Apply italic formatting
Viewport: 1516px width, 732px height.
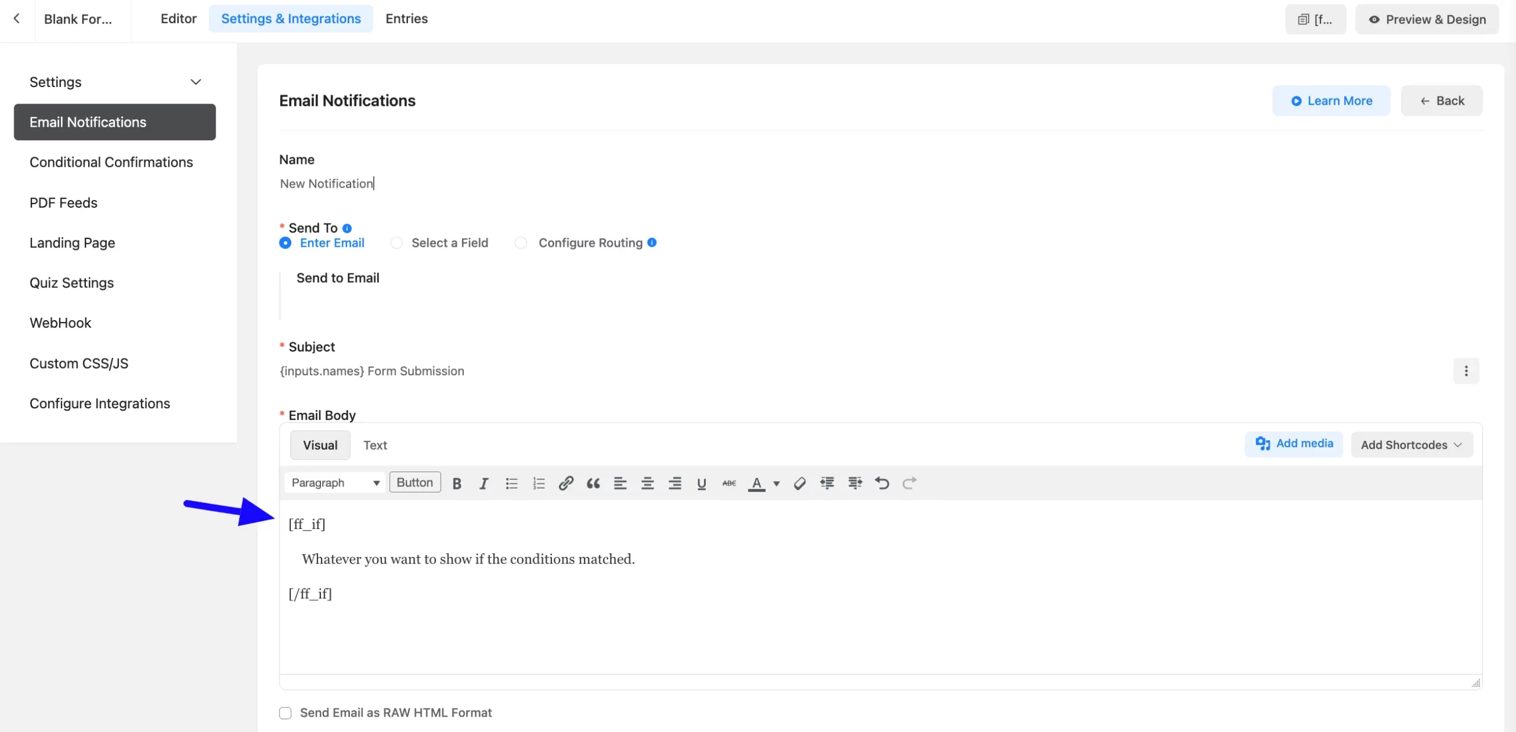pos(483,483)
